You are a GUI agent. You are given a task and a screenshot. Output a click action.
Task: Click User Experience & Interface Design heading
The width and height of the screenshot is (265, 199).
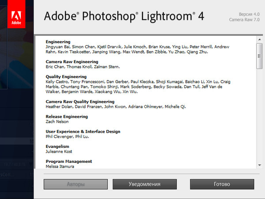83,131
